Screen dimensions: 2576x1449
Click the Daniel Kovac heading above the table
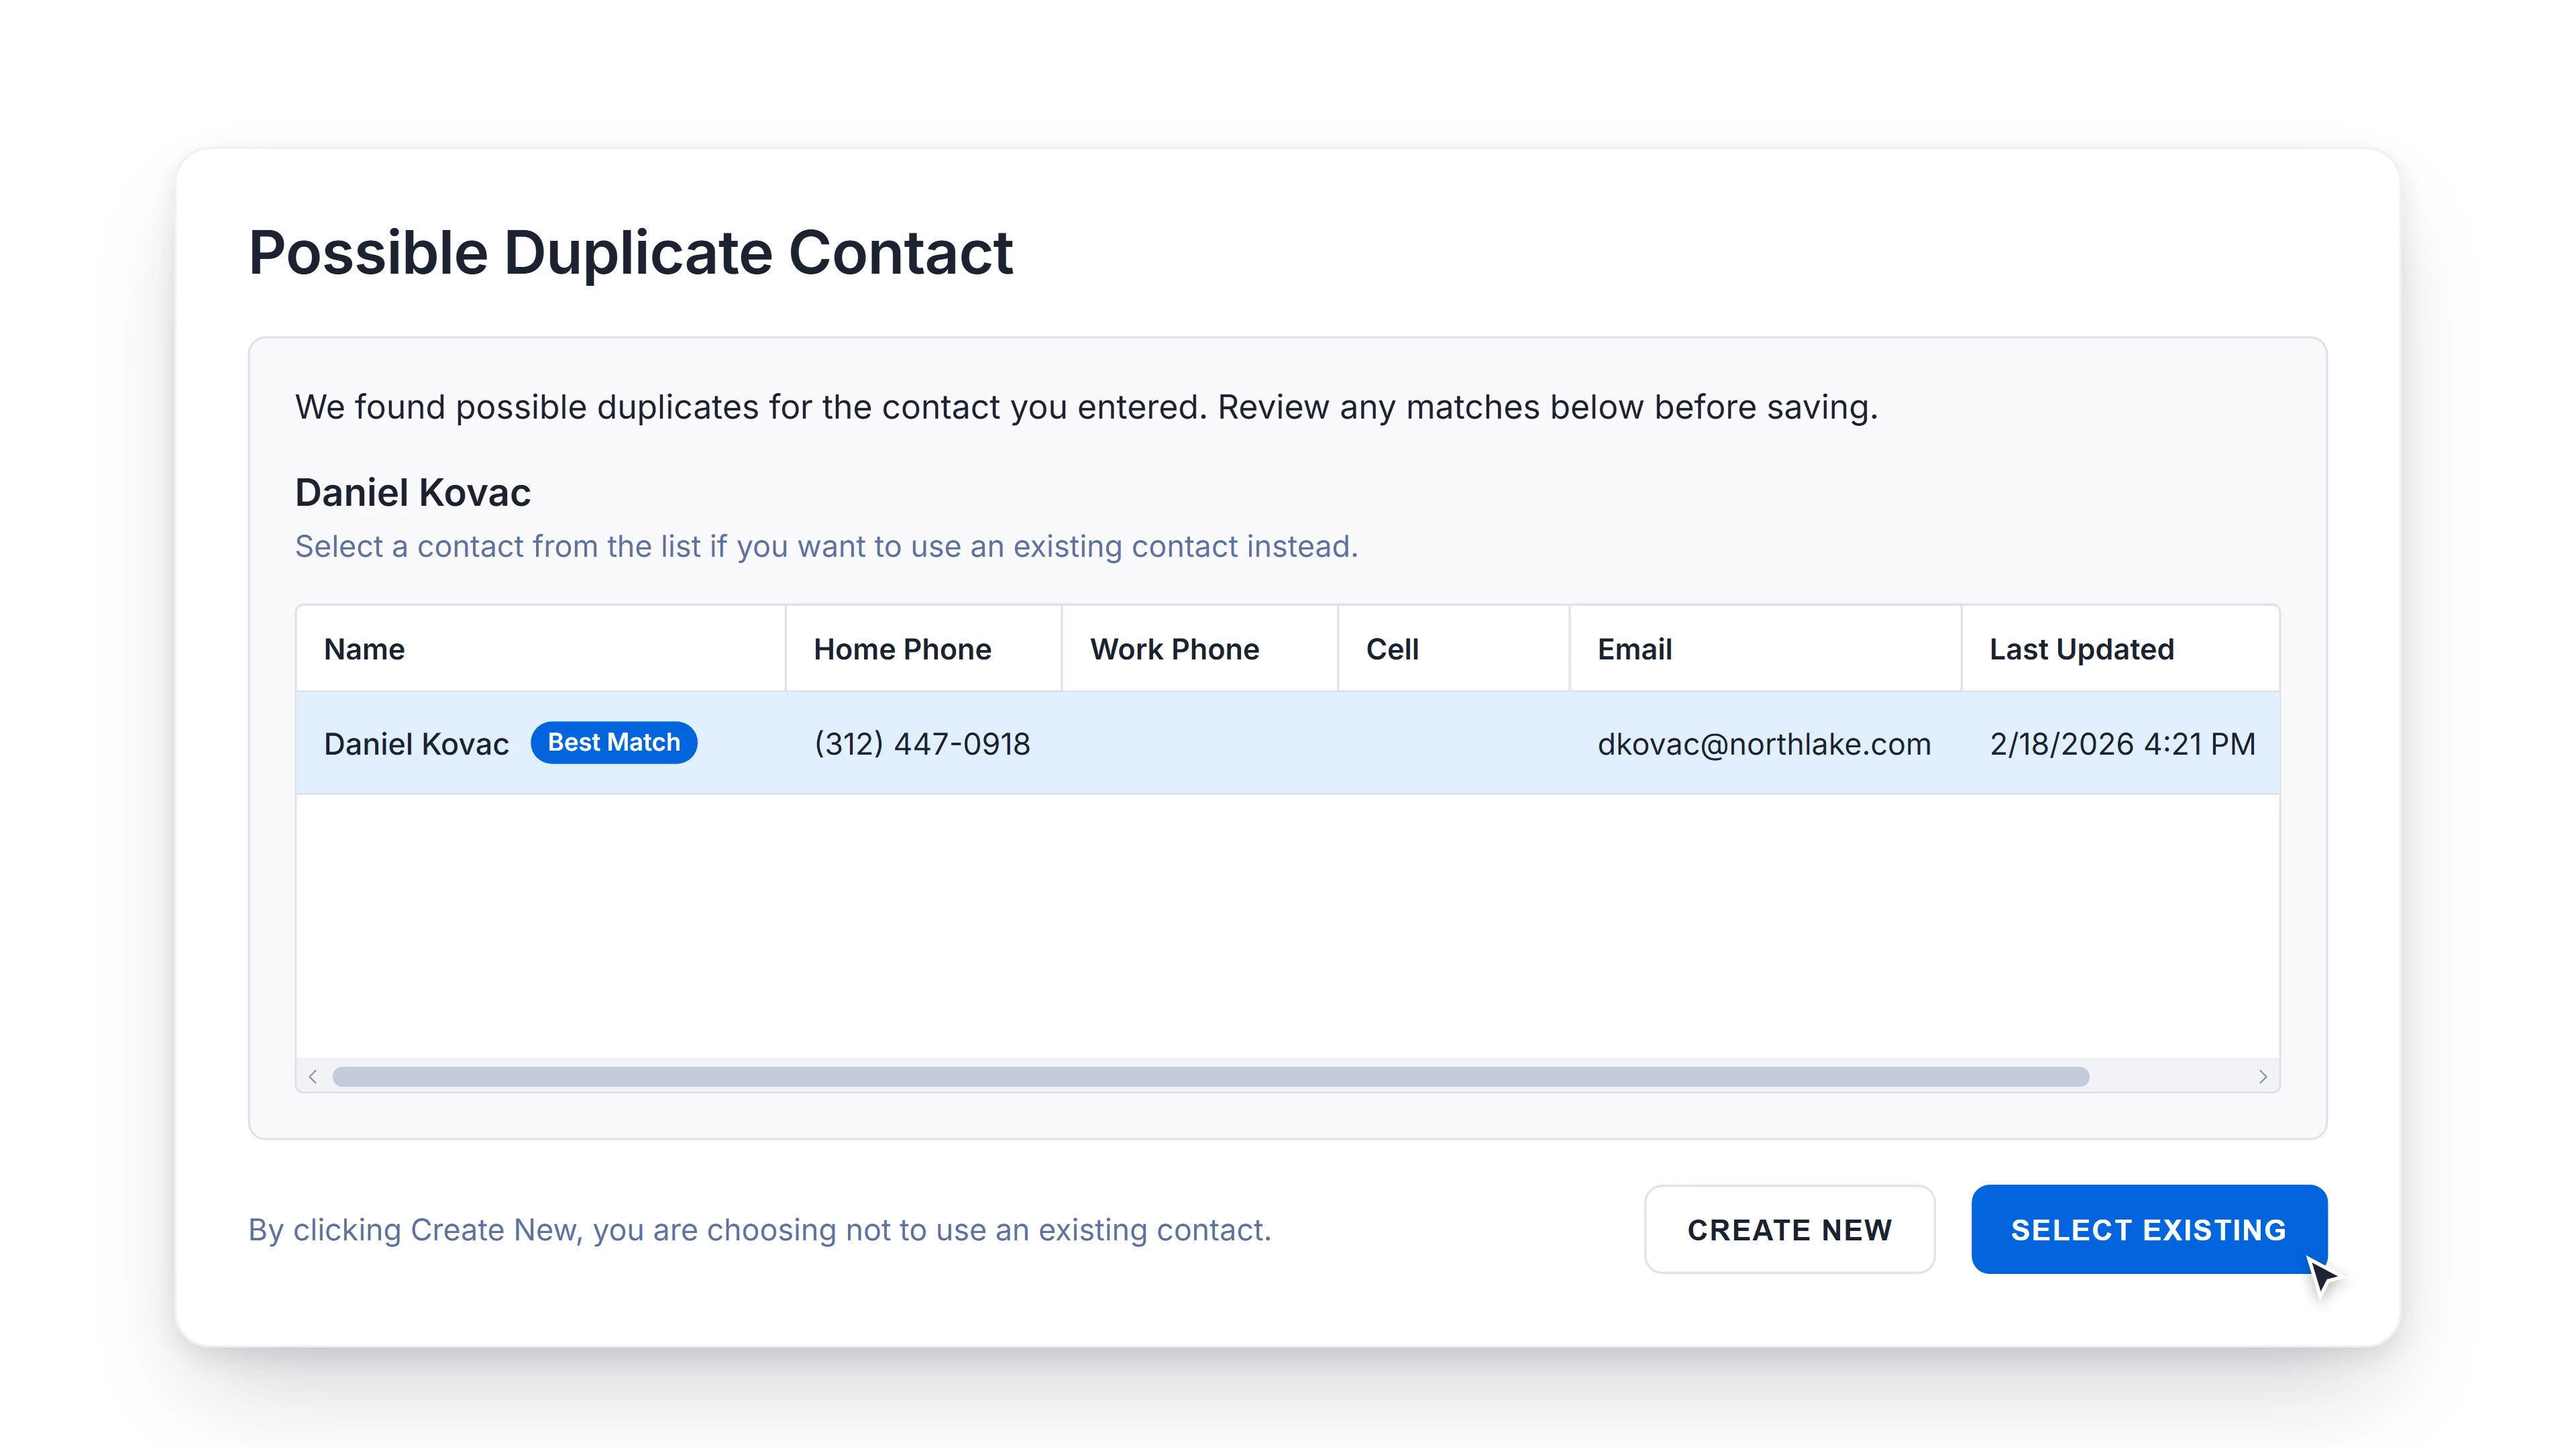click(412, 493)
